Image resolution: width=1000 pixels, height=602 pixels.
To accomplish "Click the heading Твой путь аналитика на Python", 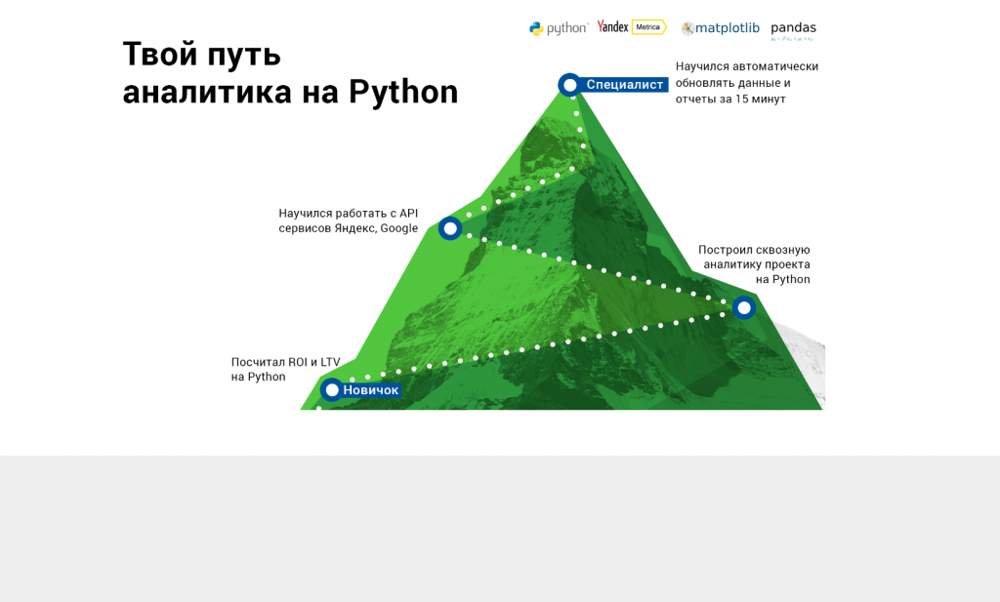I will (x=289, y=73).
